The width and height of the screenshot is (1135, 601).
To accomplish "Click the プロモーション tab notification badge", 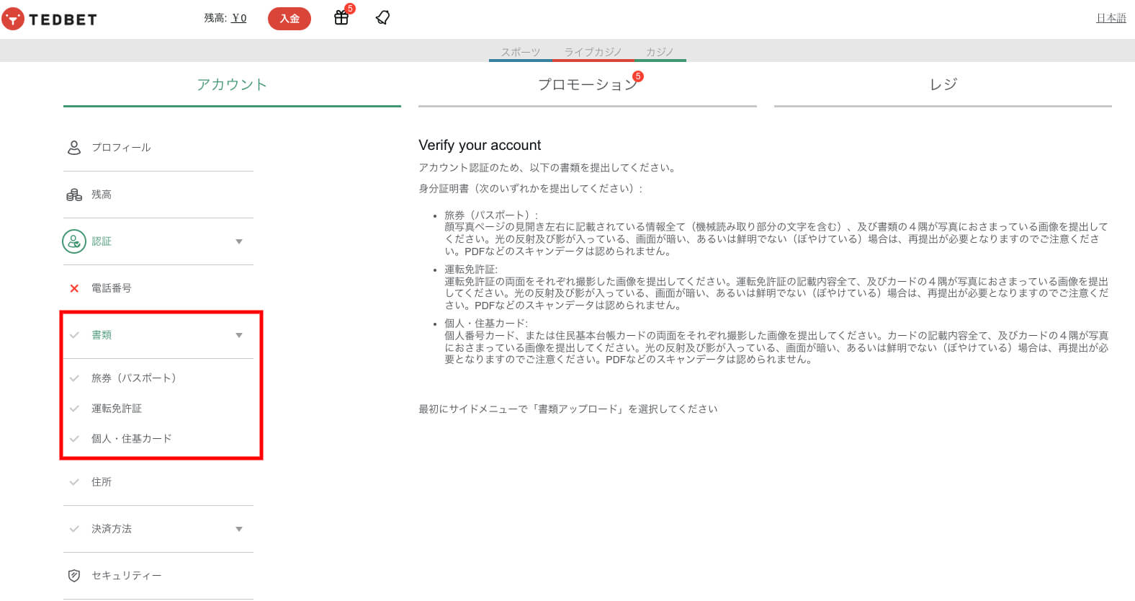I will click(638, 76).
